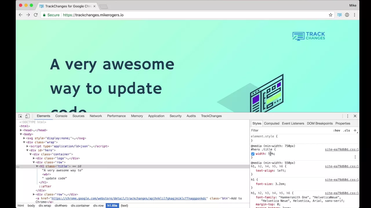Select the div.container breadcrumb

pos(80,206)
